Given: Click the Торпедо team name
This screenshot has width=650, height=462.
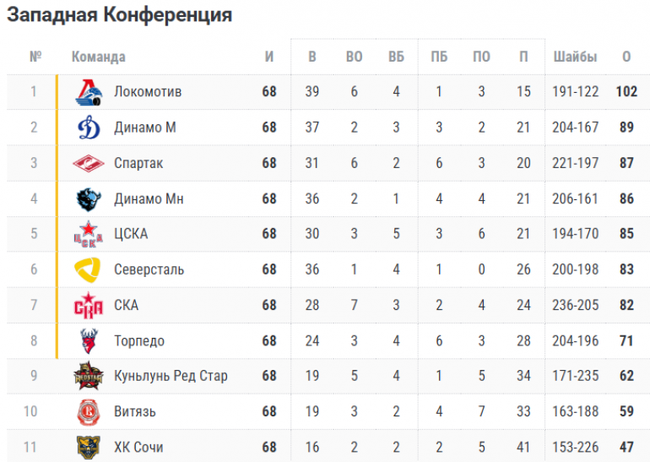Looking at the screenshot, I should [x=139, y=341].
